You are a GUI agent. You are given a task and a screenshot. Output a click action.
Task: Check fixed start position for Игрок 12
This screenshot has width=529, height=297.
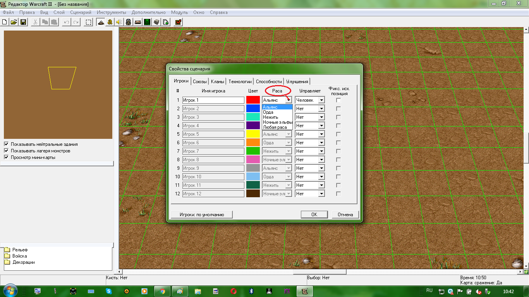[x=338, y=194]
